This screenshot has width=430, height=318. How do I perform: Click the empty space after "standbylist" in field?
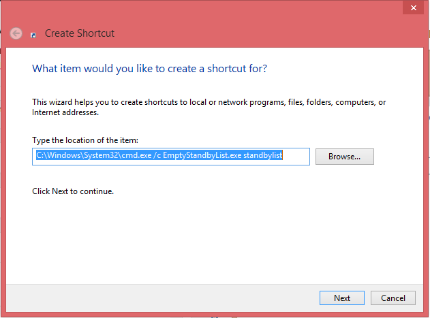[x=296, y=157]
